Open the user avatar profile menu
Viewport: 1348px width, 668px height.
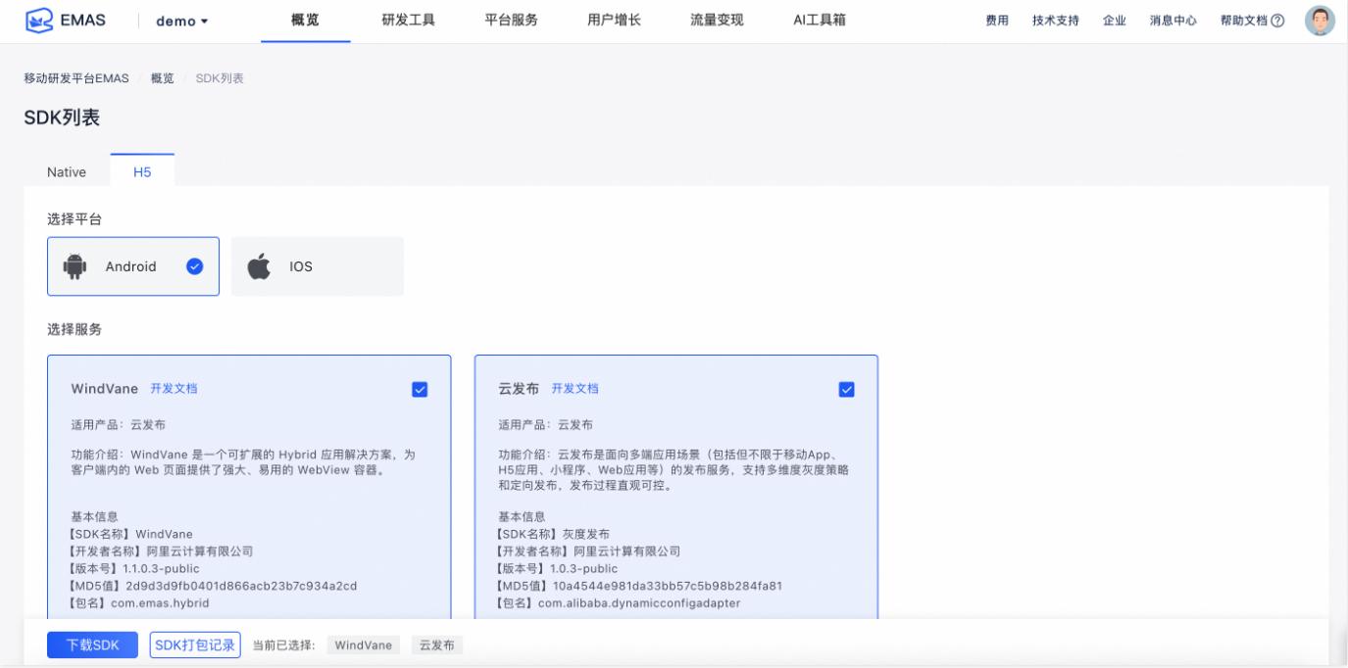tap(1320, 21)
